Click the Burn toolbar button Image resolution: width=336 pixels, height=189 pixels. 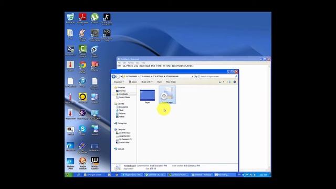pyautogui.click(x=160, y=82)
